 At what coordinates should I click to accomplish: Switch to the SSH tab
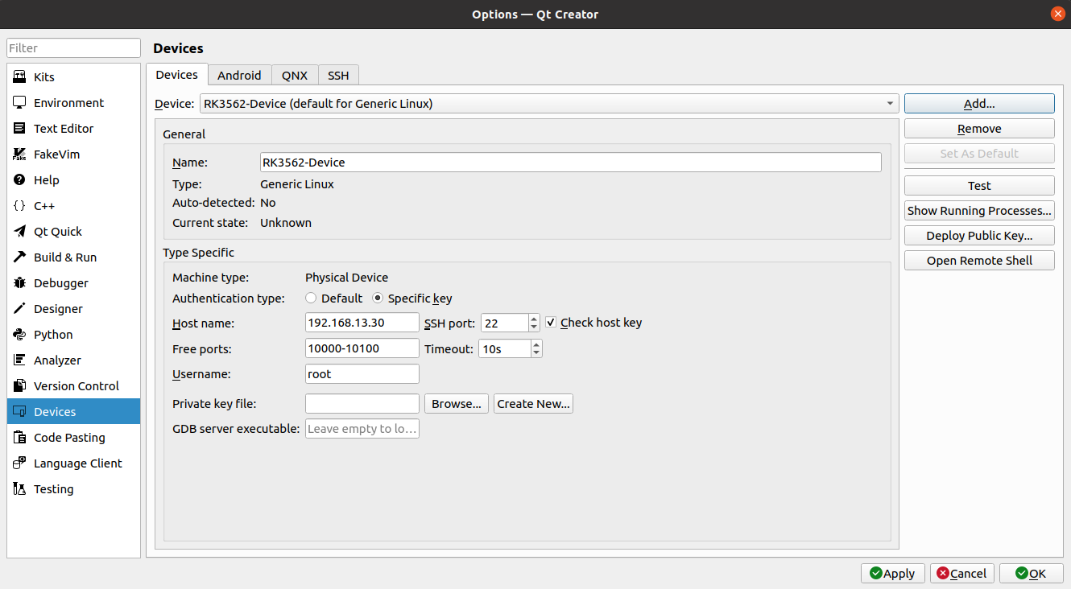[338, 76]
